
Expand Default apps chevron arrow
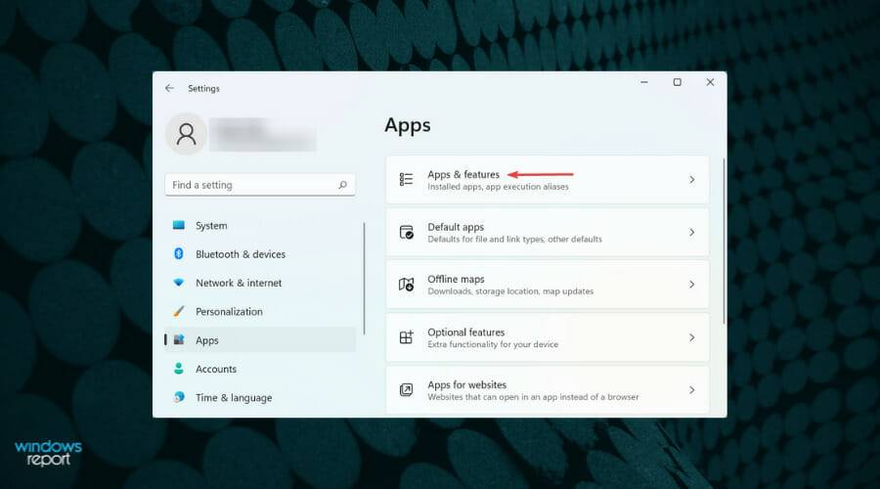click(x=691, y=233)
